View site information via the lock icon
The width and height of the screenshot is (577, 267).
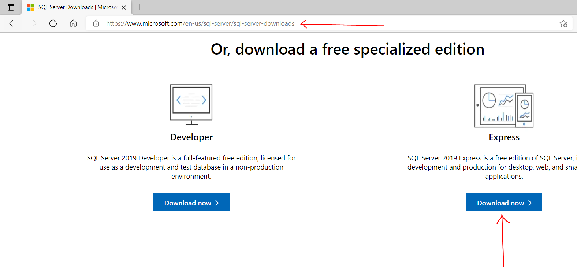pos(96,23)
